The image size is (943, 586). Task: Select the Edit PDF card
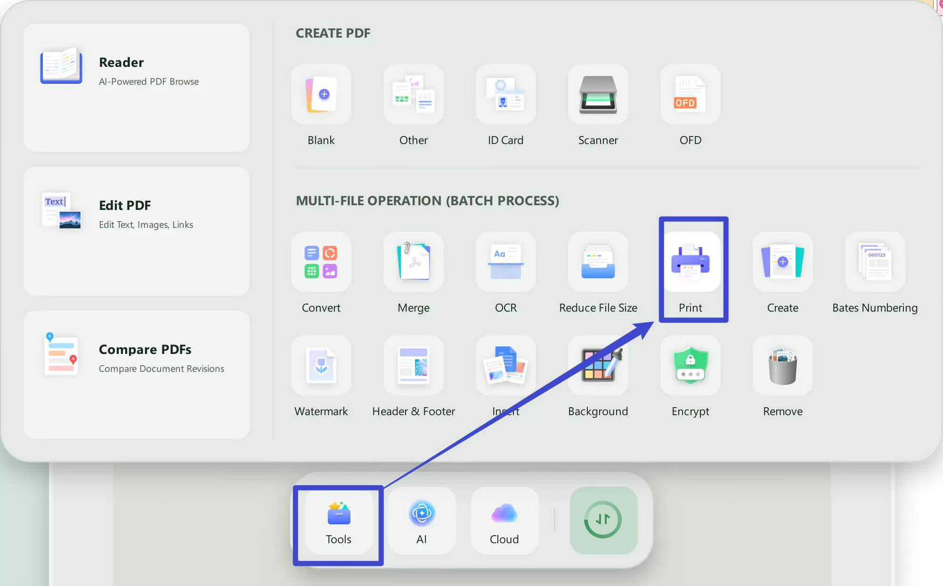pos(137,231)
